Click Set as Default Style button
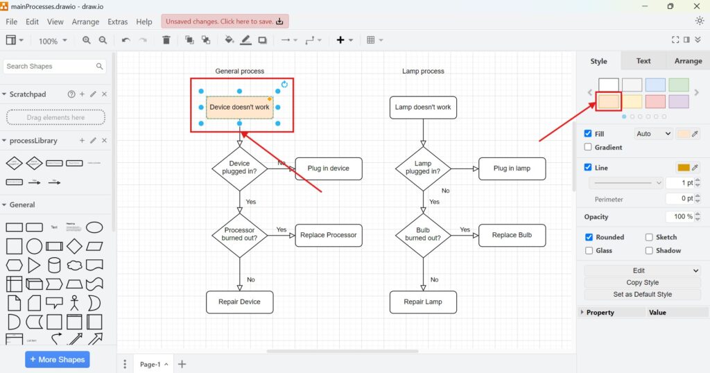Viewport: 710px width, 373px height. point(643,294)
